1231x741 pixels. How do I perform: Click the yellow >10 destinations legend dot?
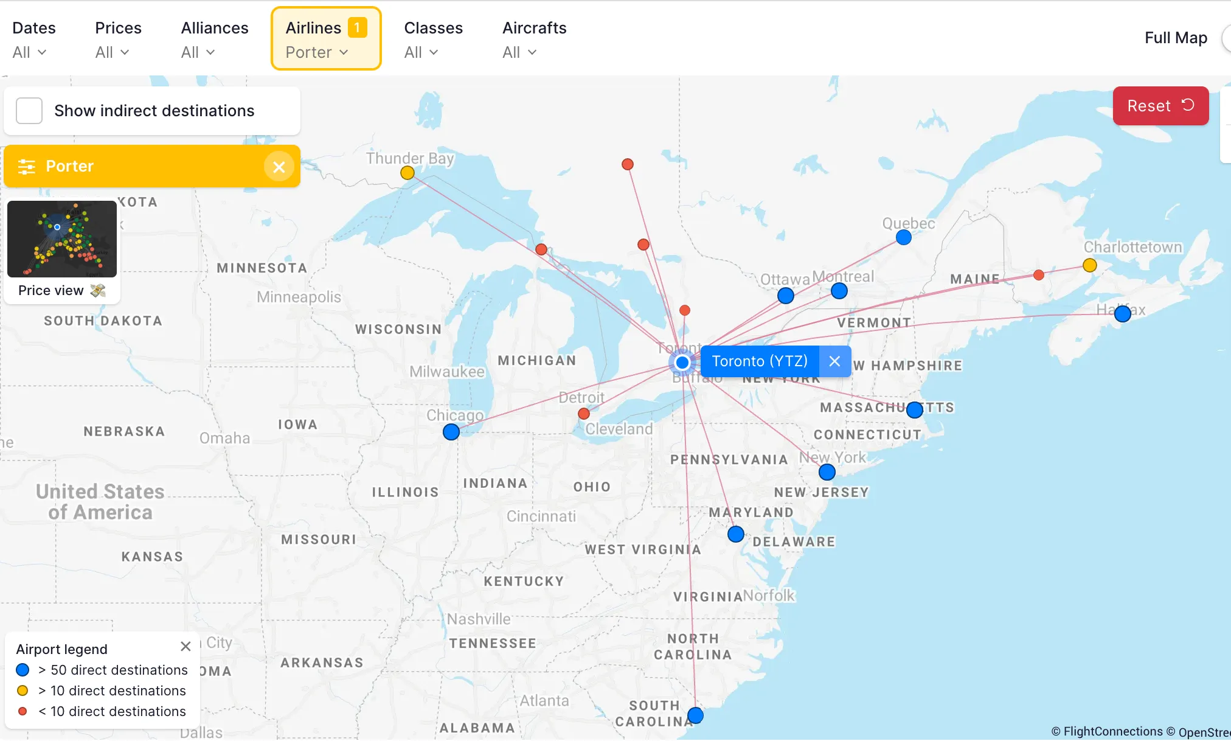(x=23, y=691)
